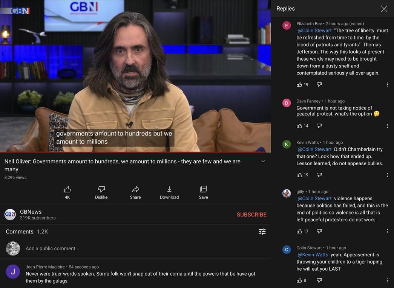Viewport: 394px width, 288px height.
Task: Click the red video progress bar
Action: pos(135,152)
